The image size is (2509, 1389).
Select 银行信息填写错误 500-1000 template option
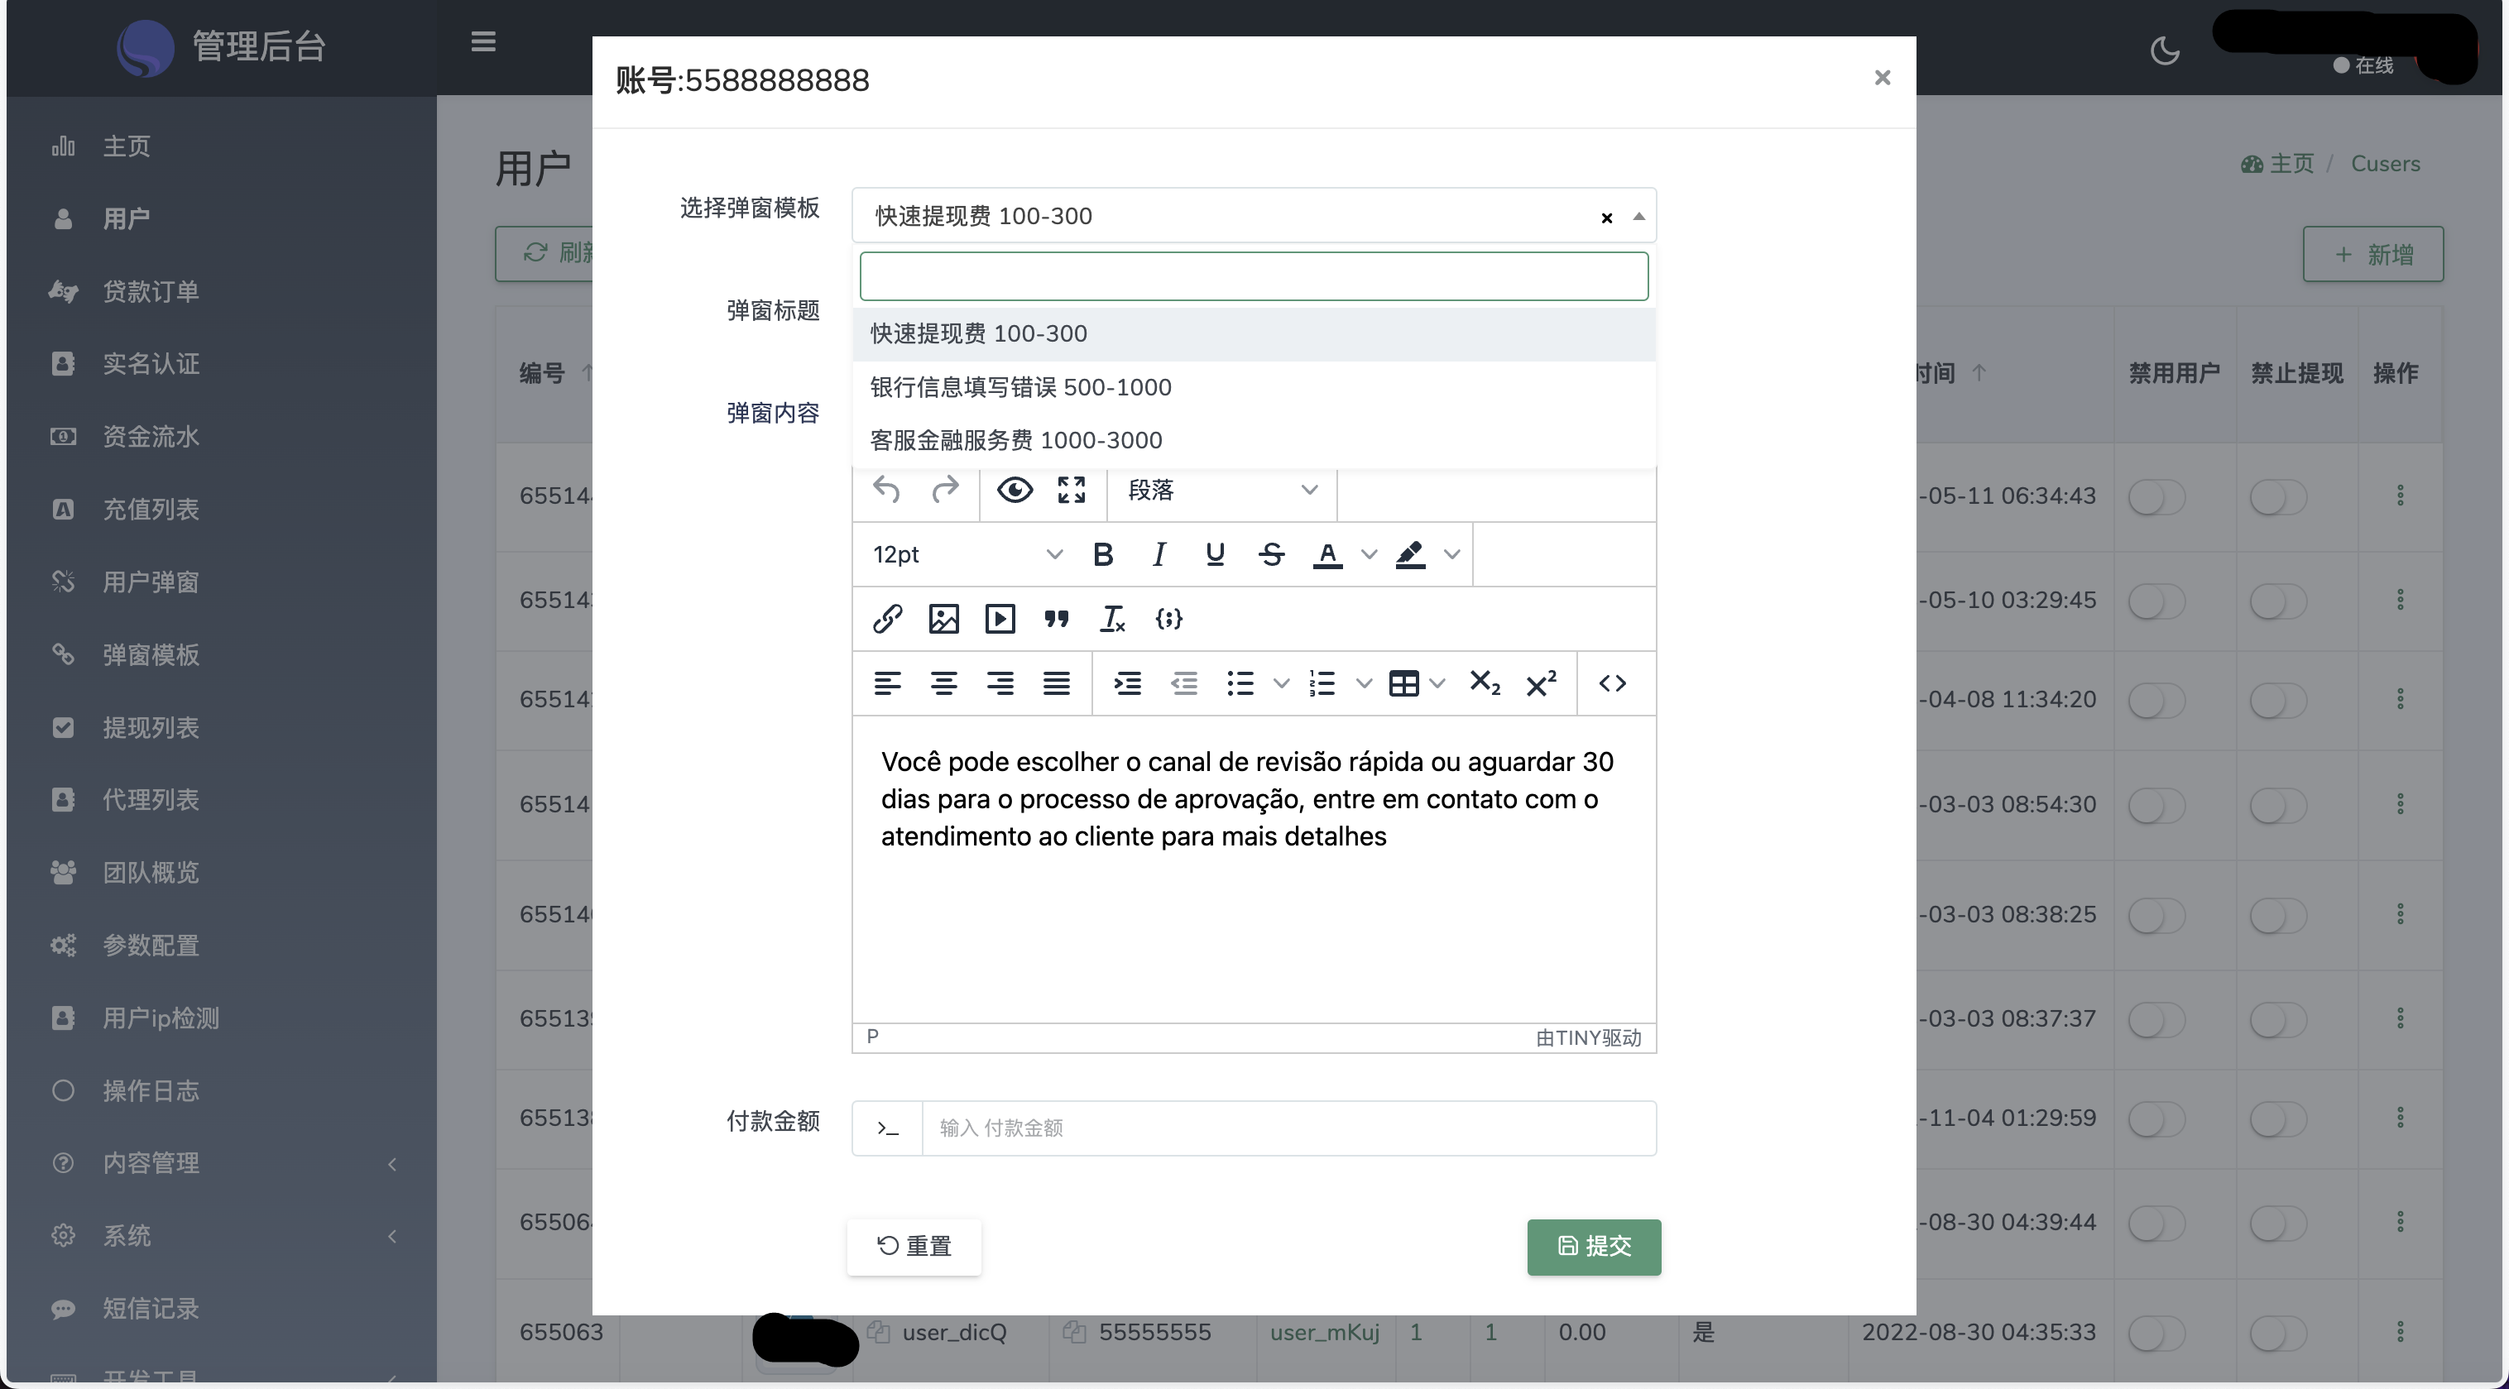(x=1019, y=386)
